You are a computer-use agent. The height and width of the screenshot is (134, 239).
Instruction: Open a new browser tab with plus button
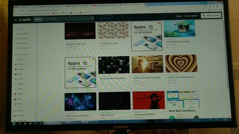click(147, 4)
